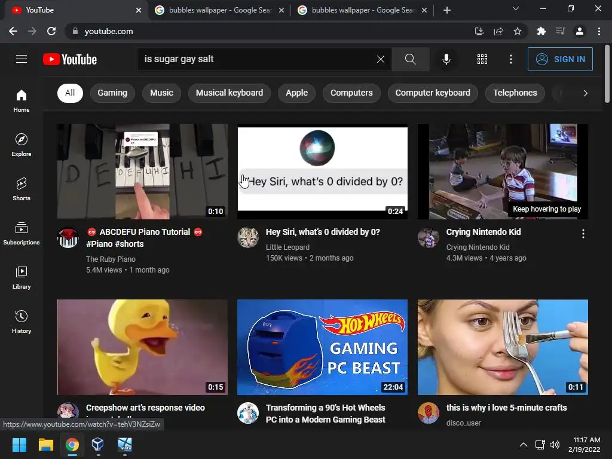This screenshot has height=459, width=612.
Task: Click the search input field
Action: (x=264, y=59)
